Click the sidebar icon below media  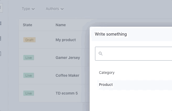pos(1,54)
